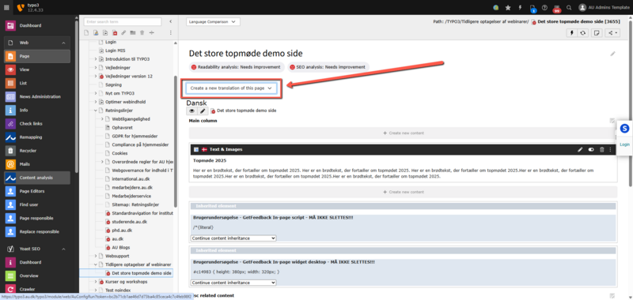The height and width of the screenshot is (300, 633).
Task: Open the search magnifier in top bar
Action: coord(569,7)
